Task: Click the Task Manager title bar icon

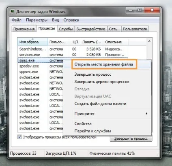Action: coord(13,11)
